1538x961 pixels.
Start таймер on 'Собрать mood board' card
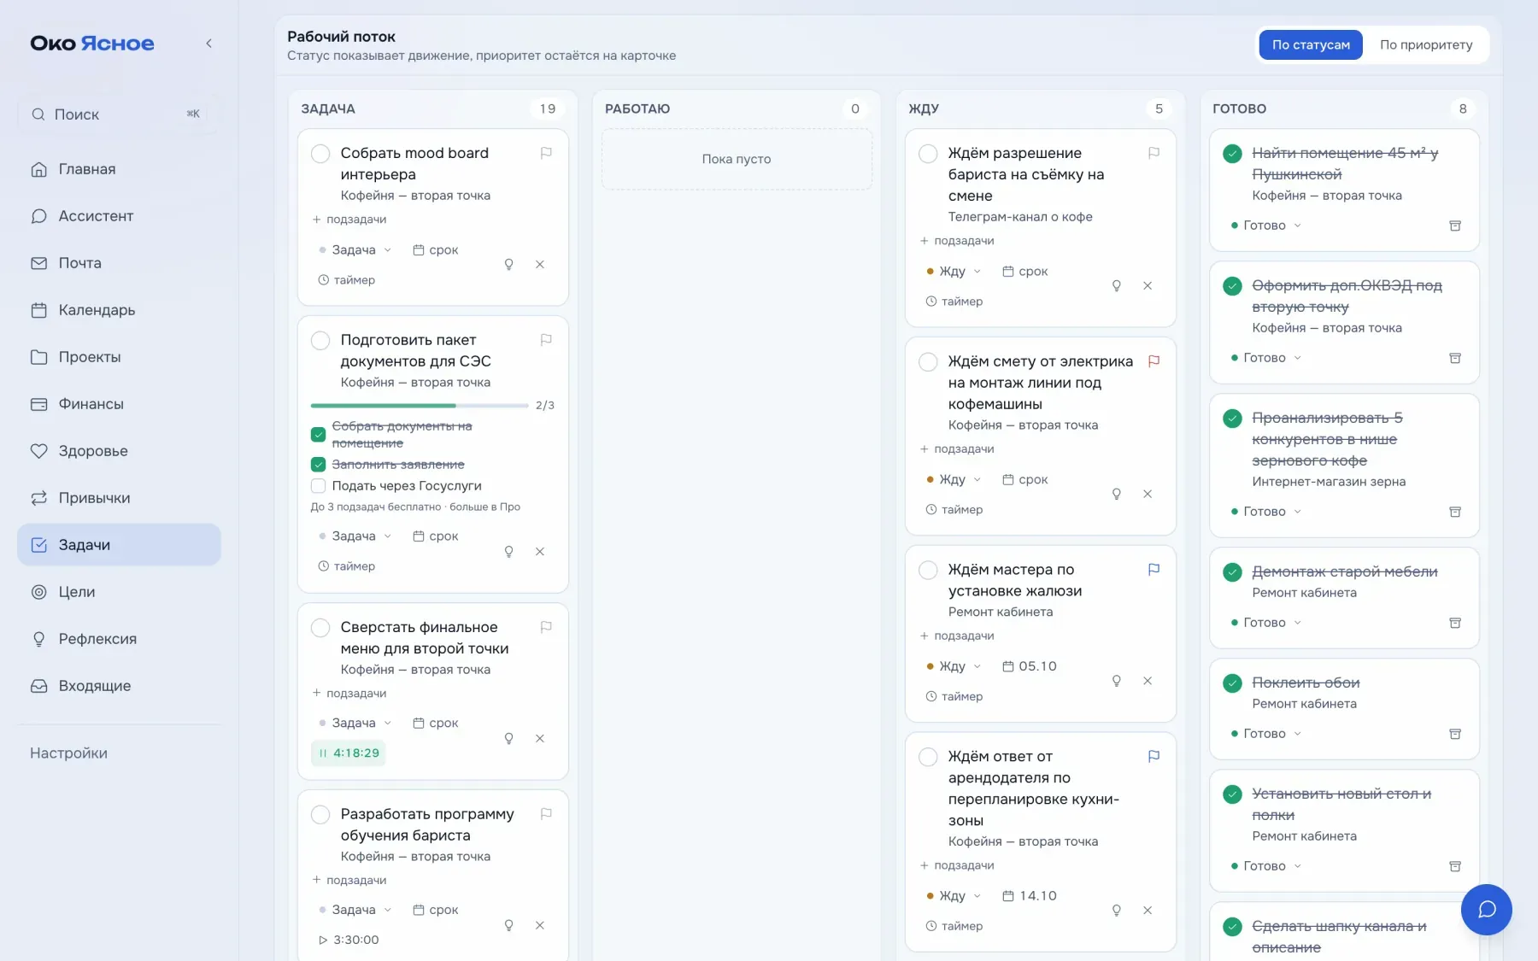click(x=346, y=280)
